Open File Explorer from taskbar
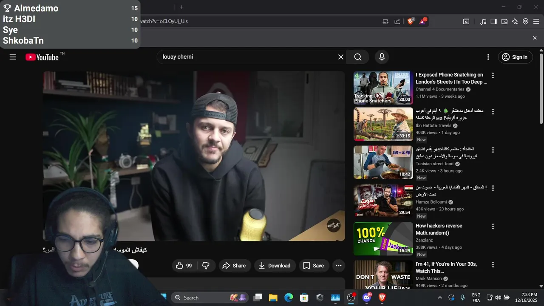This screenshot has height=306, width=544. (273, 297)
